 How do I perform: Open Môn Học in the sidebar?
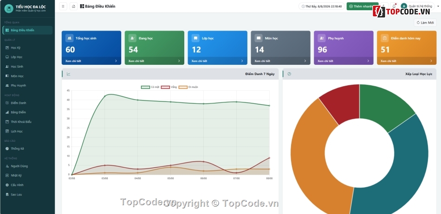tap(27, 76)
